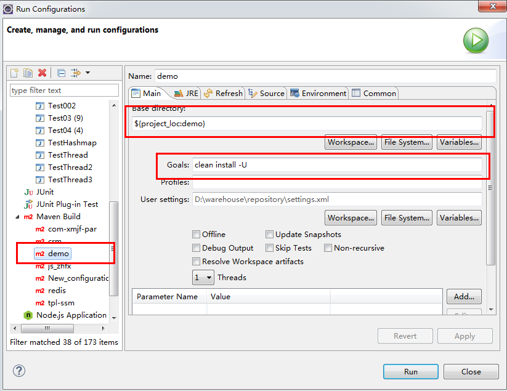Toggle the Skip Tests checkbox
The width and height of the screenshot is (507, 391).
[x=270, y=248]
